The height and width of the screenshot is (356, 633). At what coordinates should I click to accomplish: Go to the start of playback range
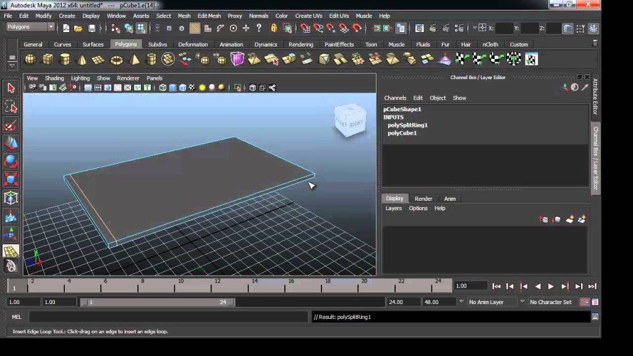tap(496, 286)
